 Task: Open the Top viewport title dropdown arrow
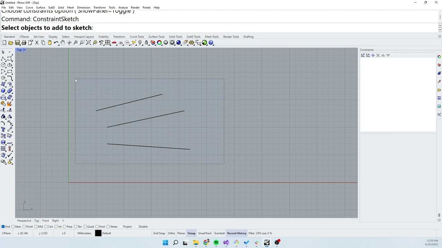25,50
